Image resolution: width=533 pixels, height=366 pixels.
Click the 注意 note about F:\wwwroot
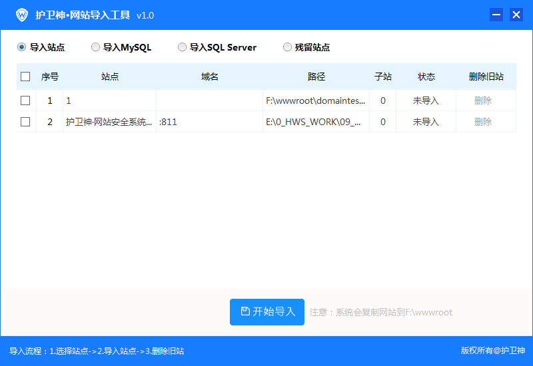pyautogui.click(x=380, y=312)
